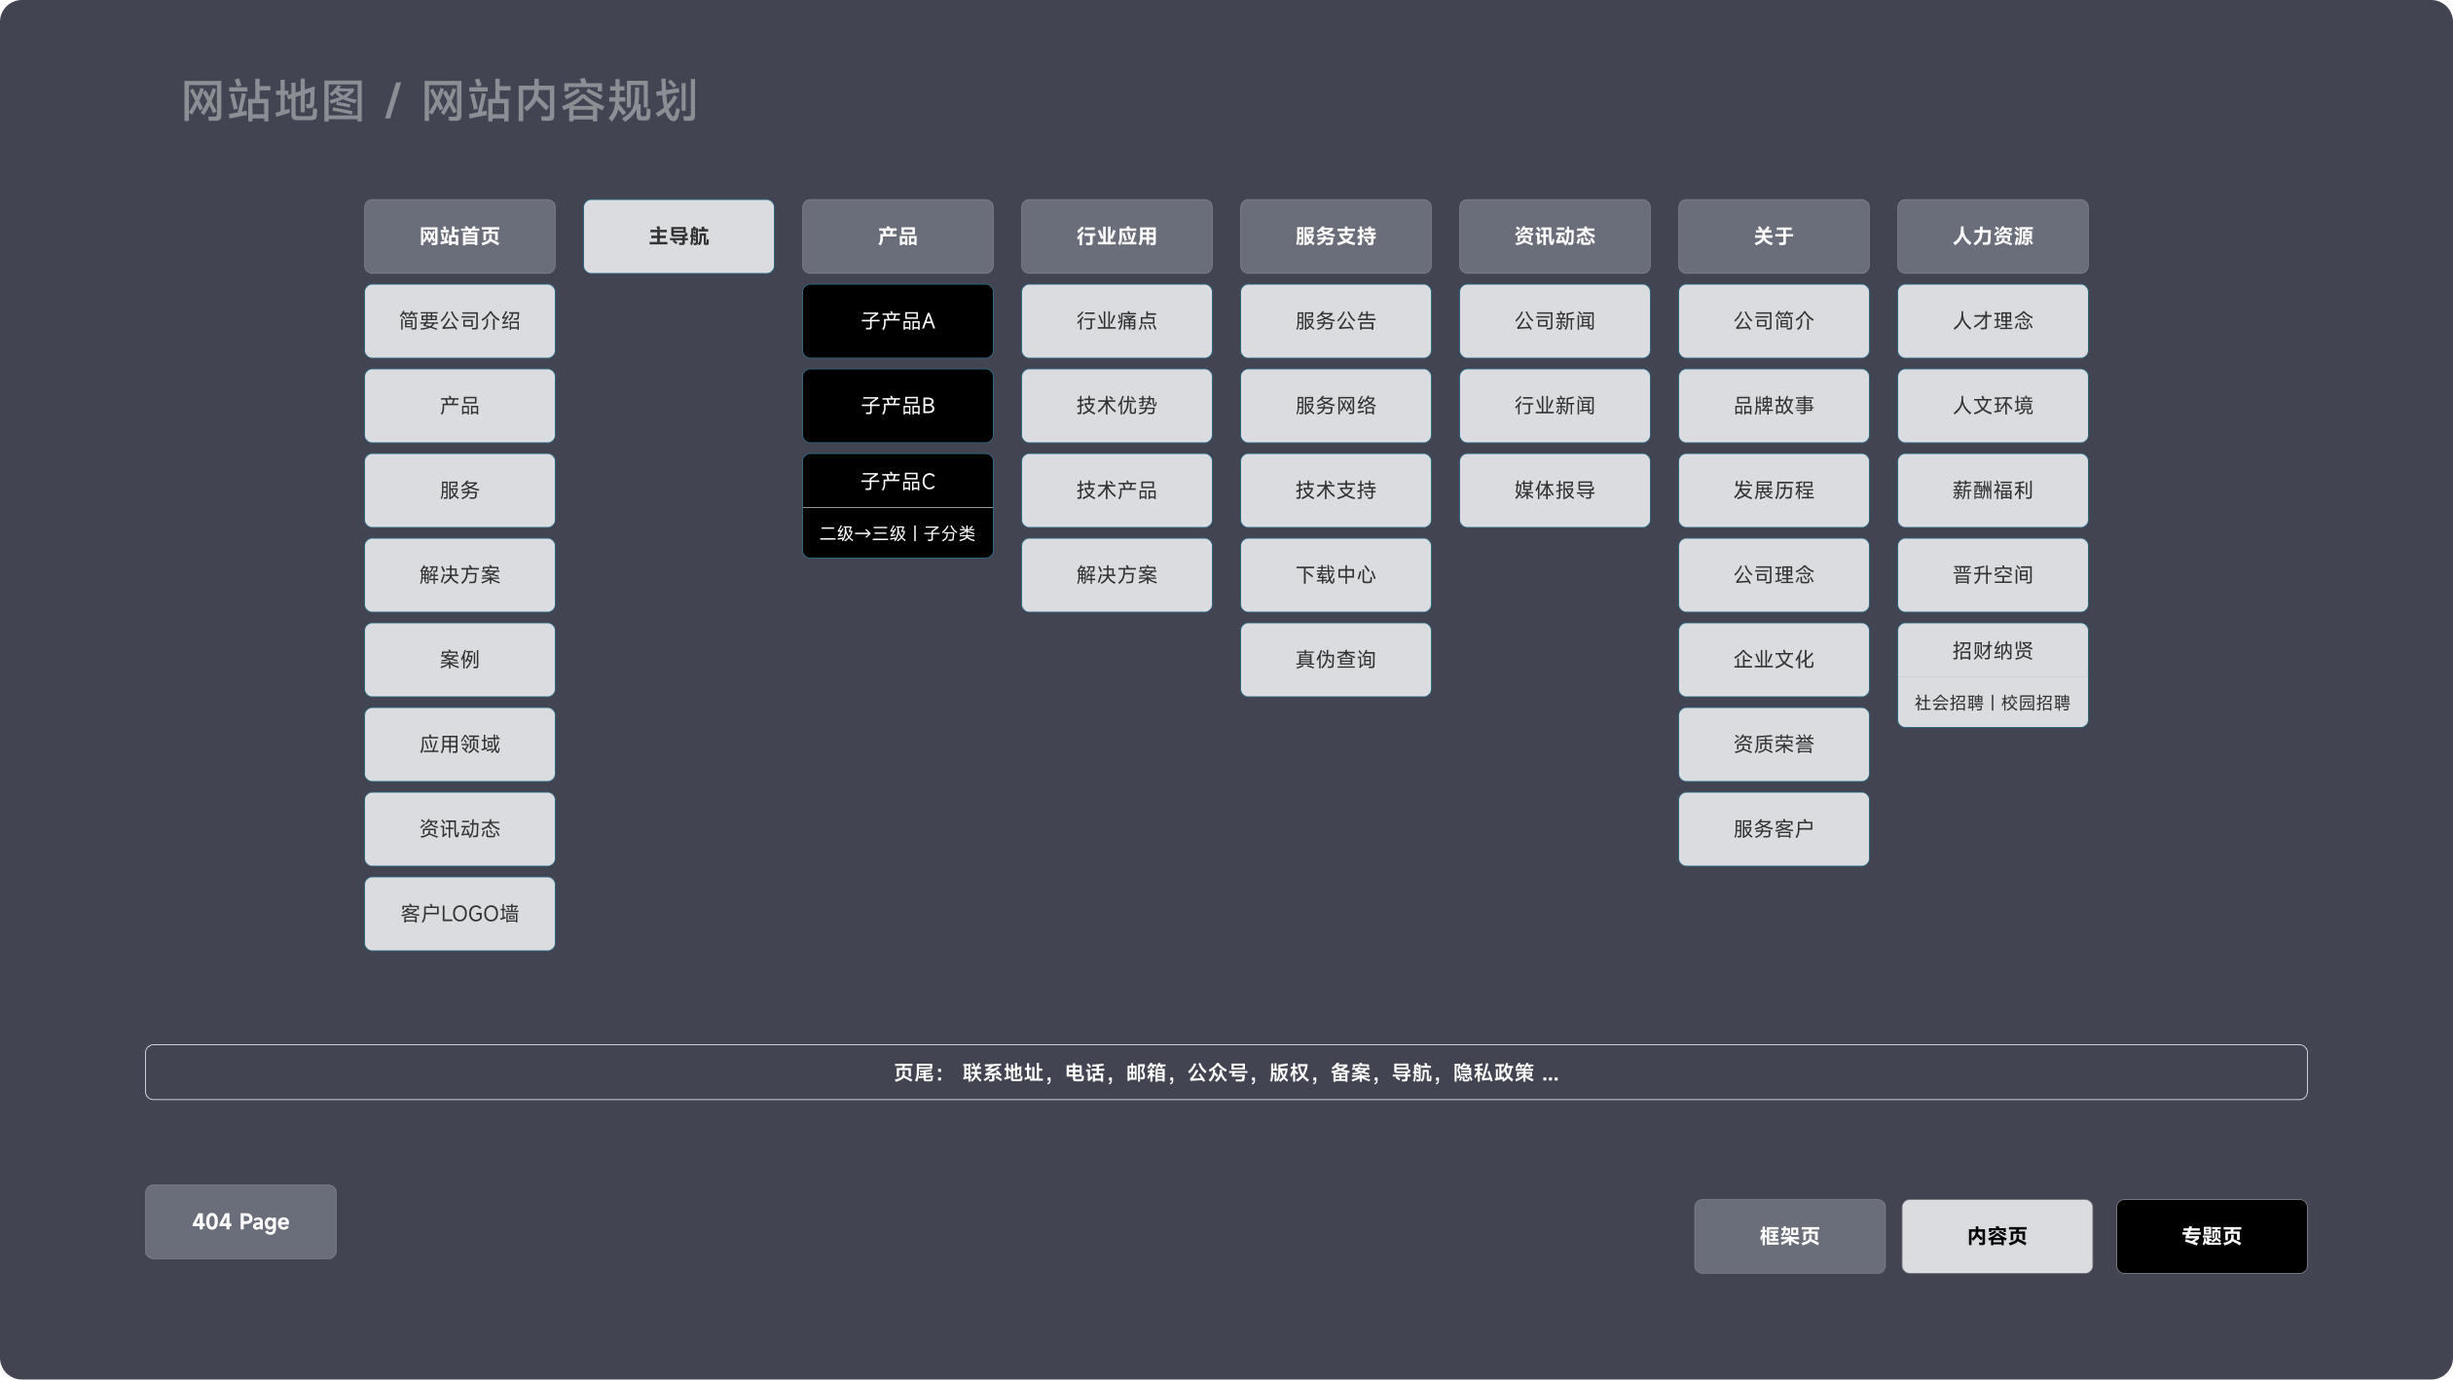Select the 二级→三级 | 子分类 sub-label

click(x=897, y=533)
